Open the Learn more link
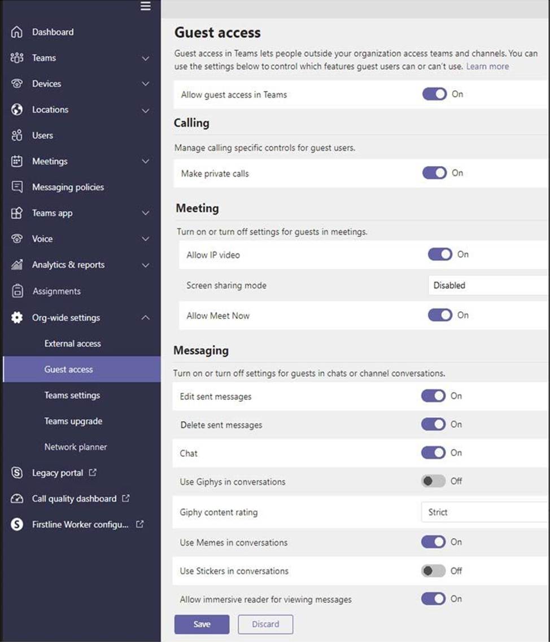The width and height of the screenshot is (550, 642). point(487,66)
